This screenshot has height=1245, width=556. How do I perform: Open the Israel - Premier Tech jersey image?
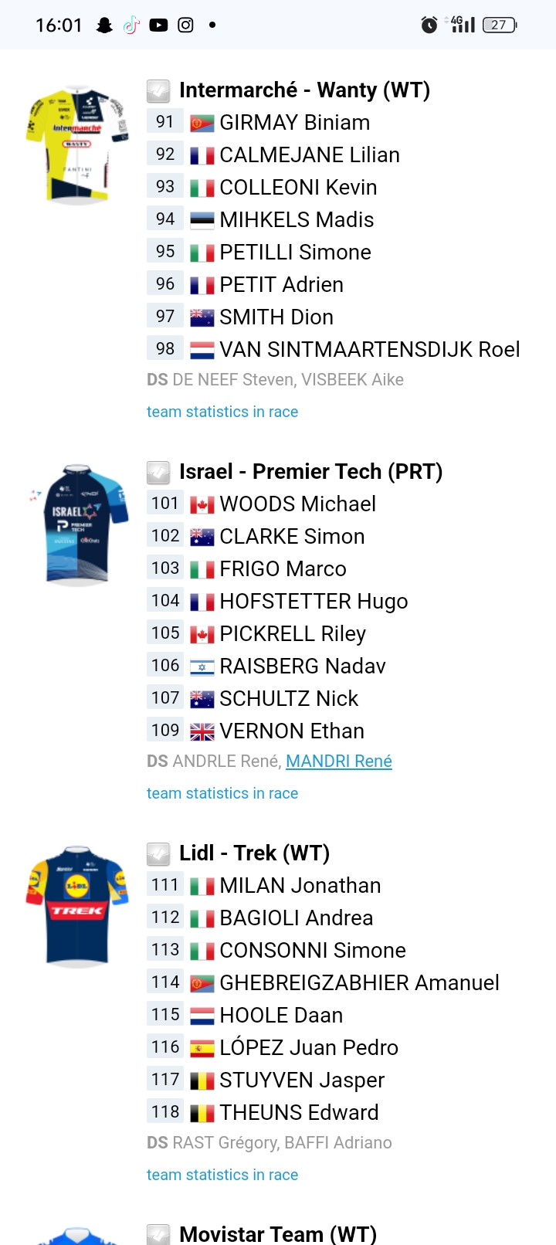[x=77, y=525]
